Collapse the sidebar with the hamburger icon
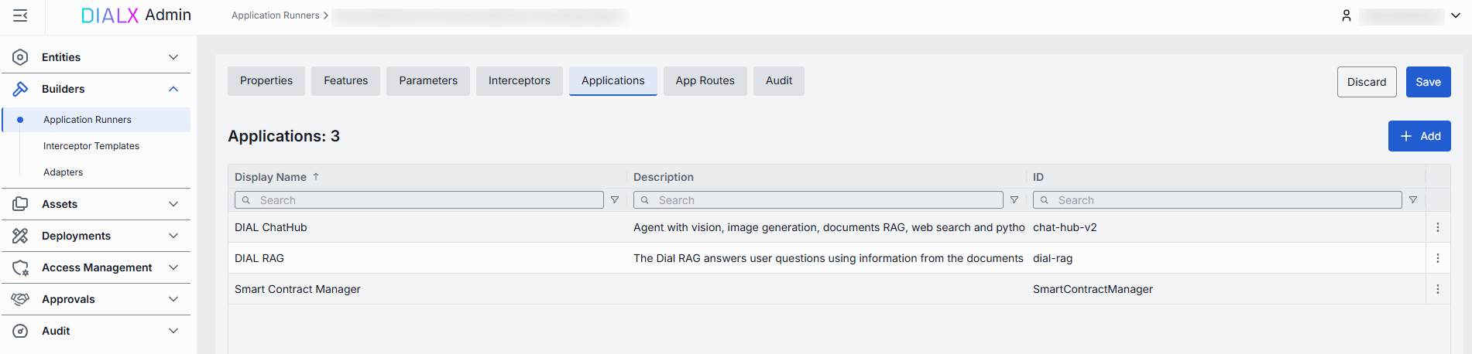The width and height of the screenshot is (1472, 354). click(21, 15)
